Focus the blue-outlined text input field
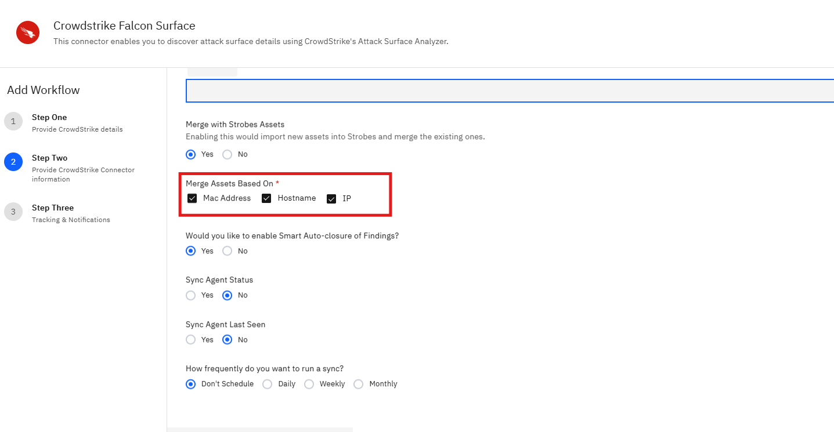The height and width of the screenshot is (432, 834). [x=510, y=91]
